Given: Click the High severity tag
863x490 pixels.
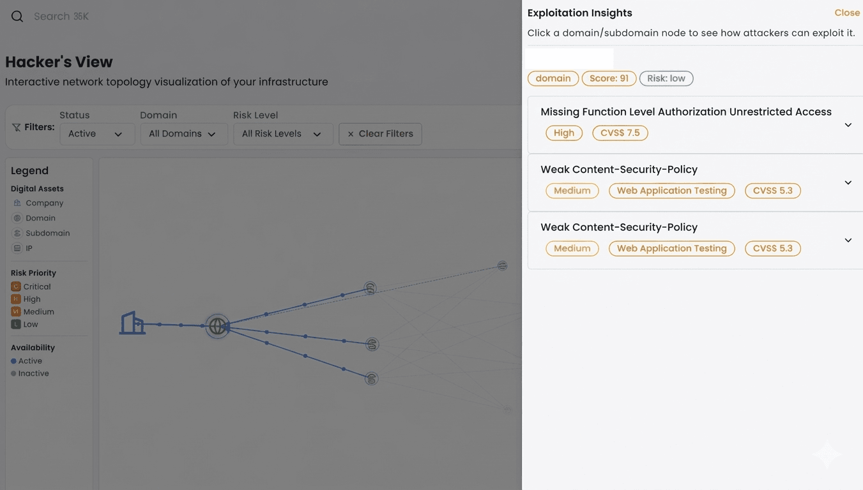Looking at the screenshot, I should click(563, 133).
